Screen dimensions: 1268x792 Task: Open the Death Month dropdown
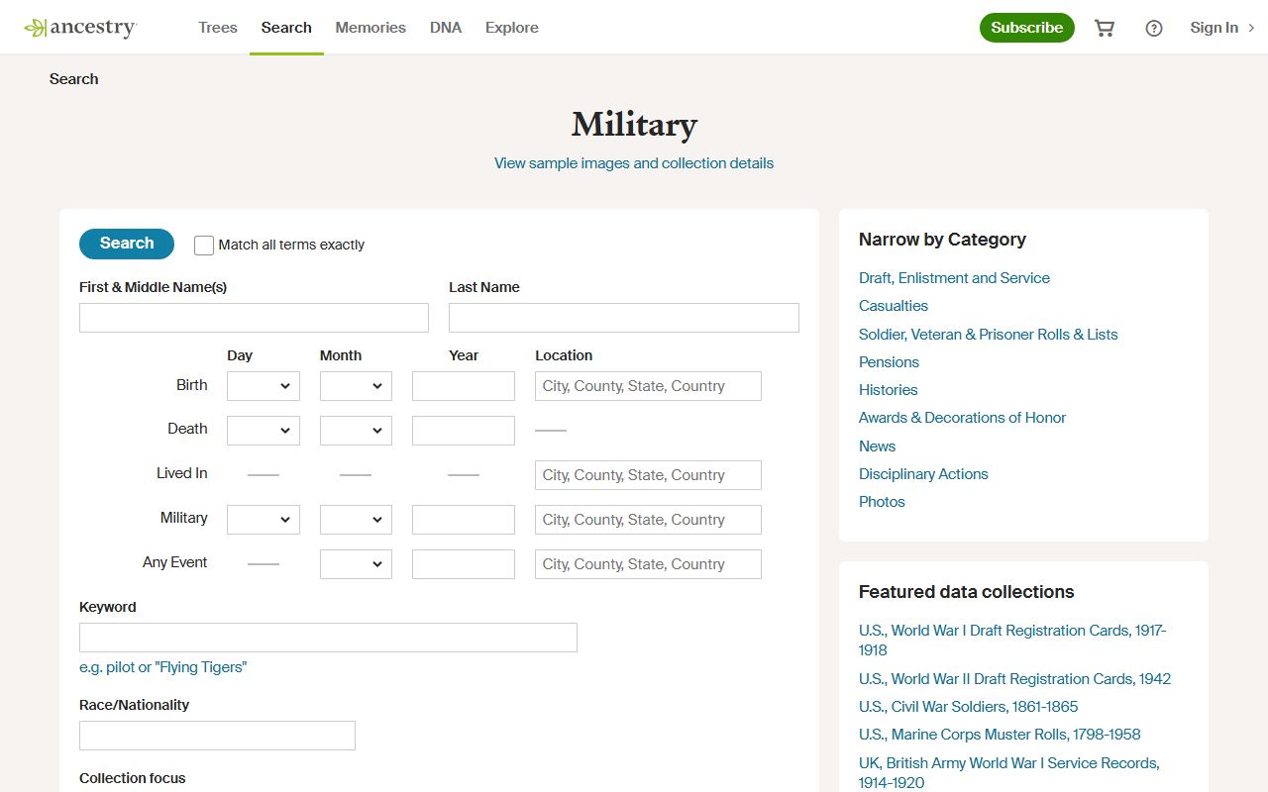point(356,431)
